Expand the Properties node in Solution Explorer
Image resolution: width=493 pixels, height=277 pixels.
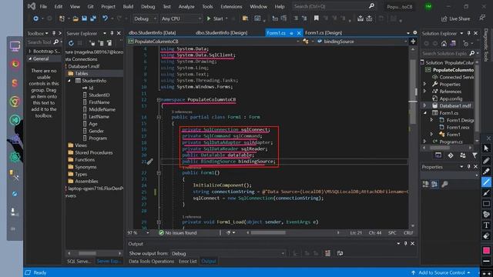point(425,84)
